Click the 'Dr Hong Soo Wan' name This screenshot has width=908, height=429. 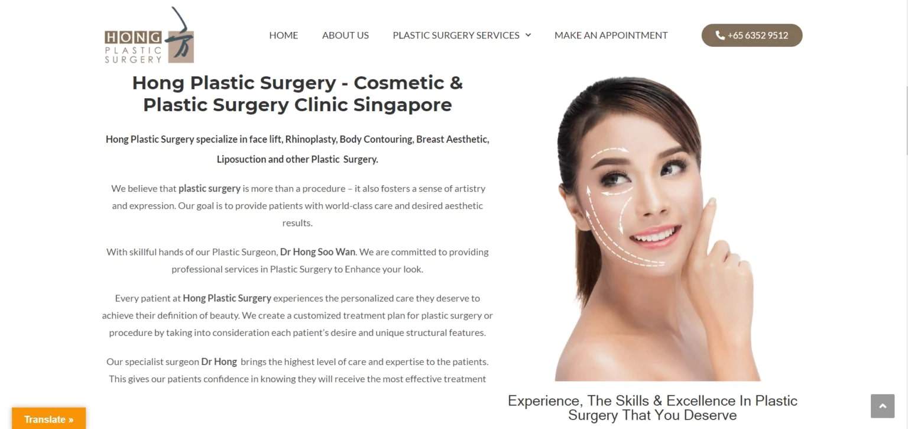click(317, 251)
